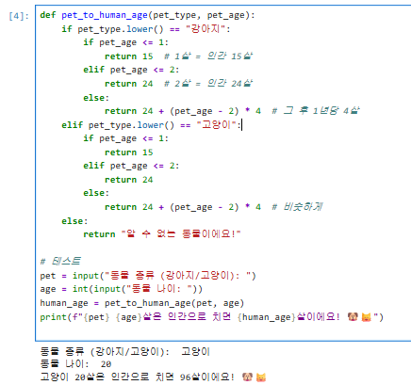Screen dimensions: 411x385
Task: Click the line 'human_age = pet_to_human_age(pet, age)'
Action: 142,303
